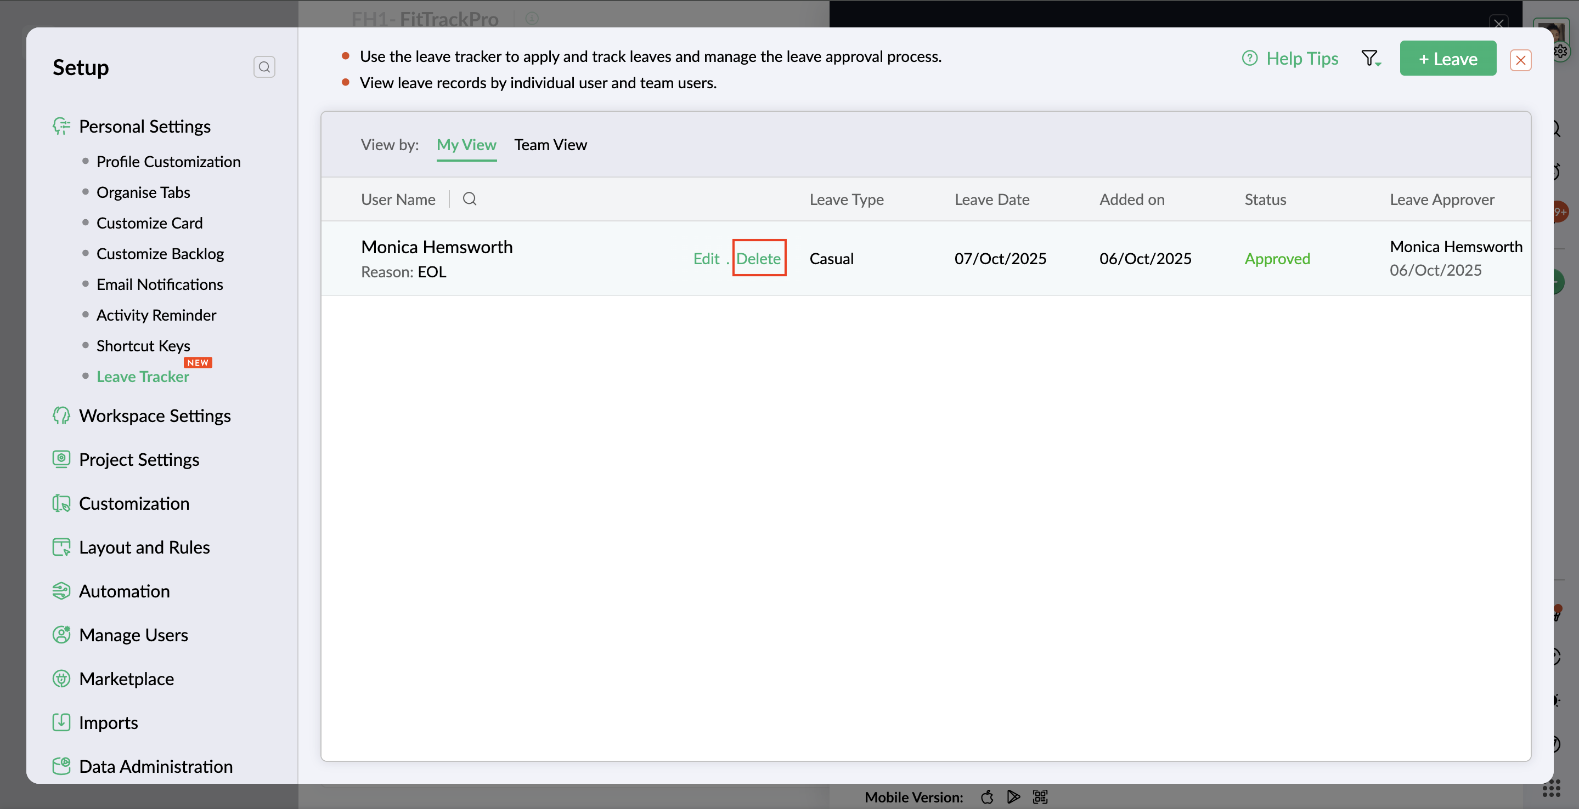Open the leave filter dropdown
Image resolution: width=1579 pixels, height=809 pixels.
coord(1371,59)
